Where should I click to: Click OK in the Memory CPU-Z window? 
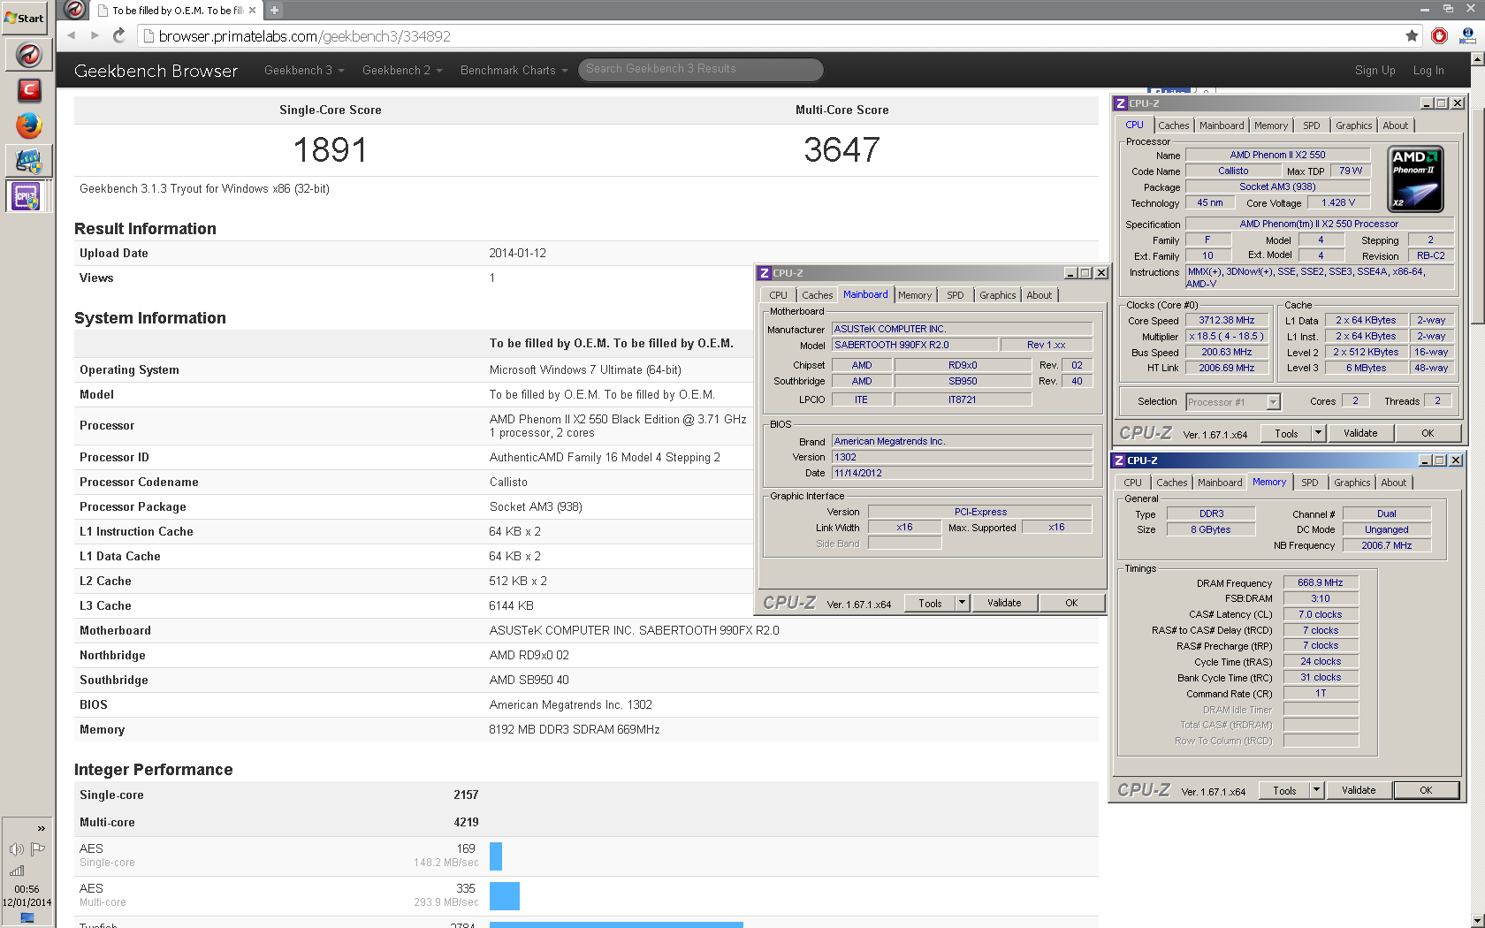1426,790
